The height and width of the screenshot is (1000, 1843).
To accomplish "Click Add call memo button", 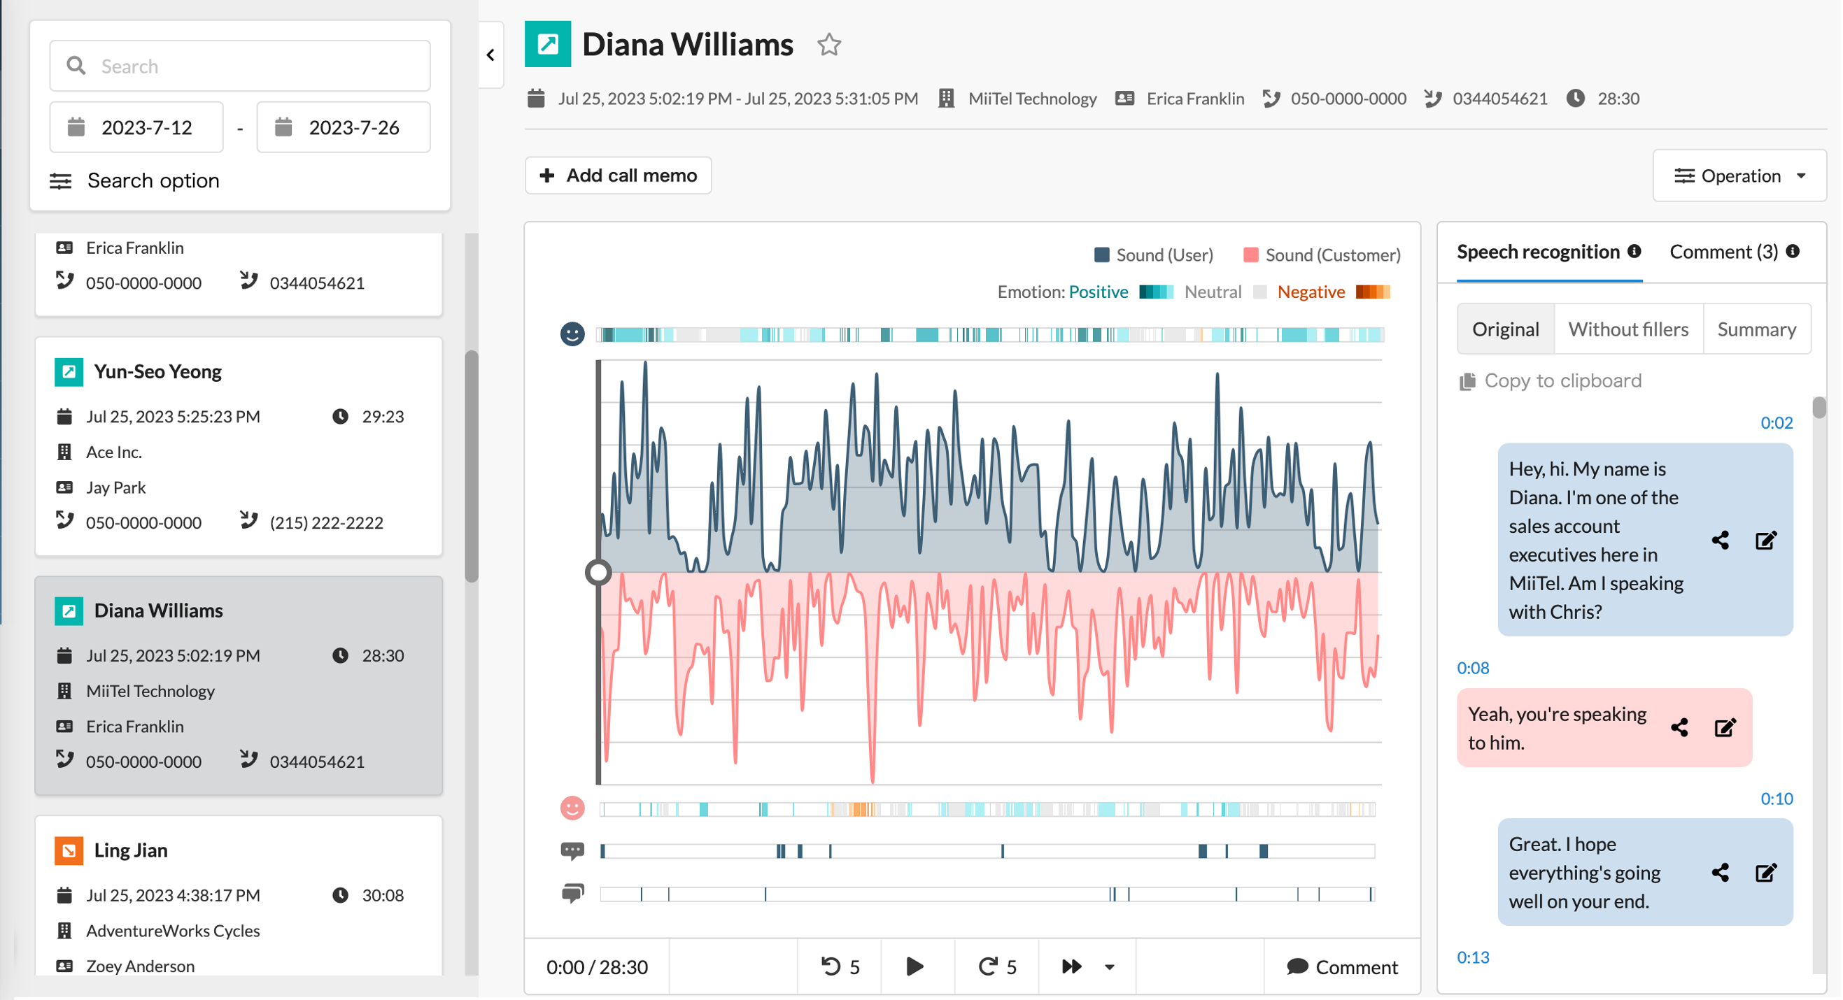I will tap(618, 176).
